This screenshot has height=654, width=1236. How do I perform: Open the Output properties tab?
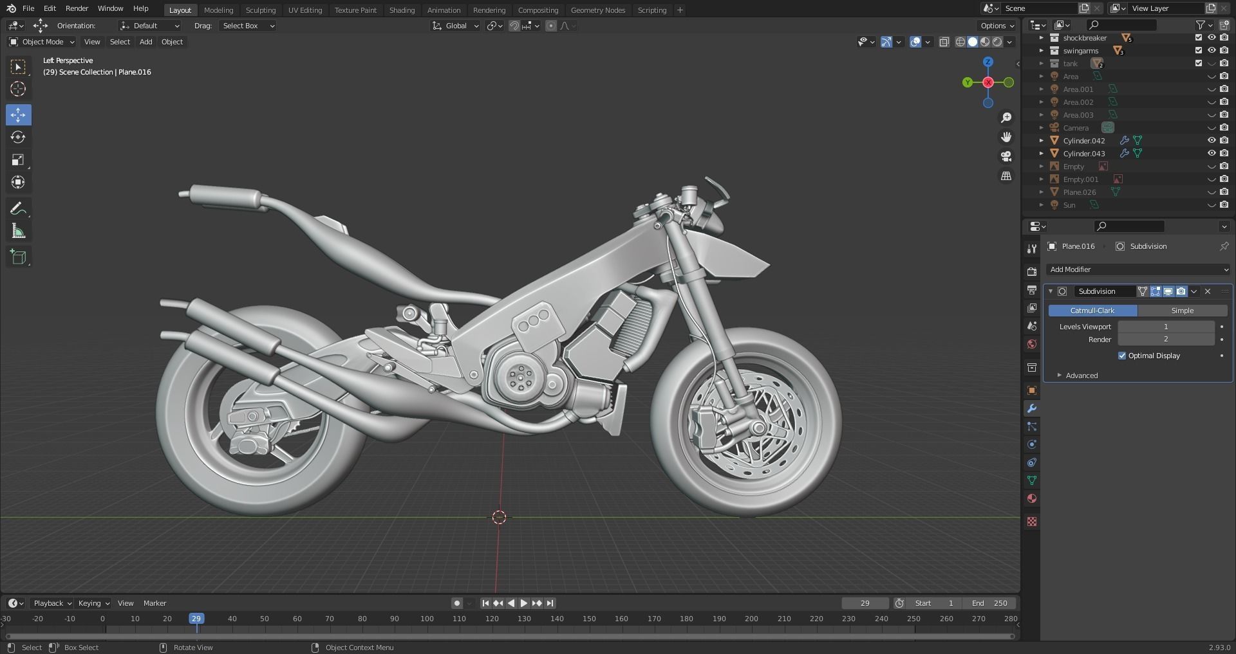(x=1032, y=290)
